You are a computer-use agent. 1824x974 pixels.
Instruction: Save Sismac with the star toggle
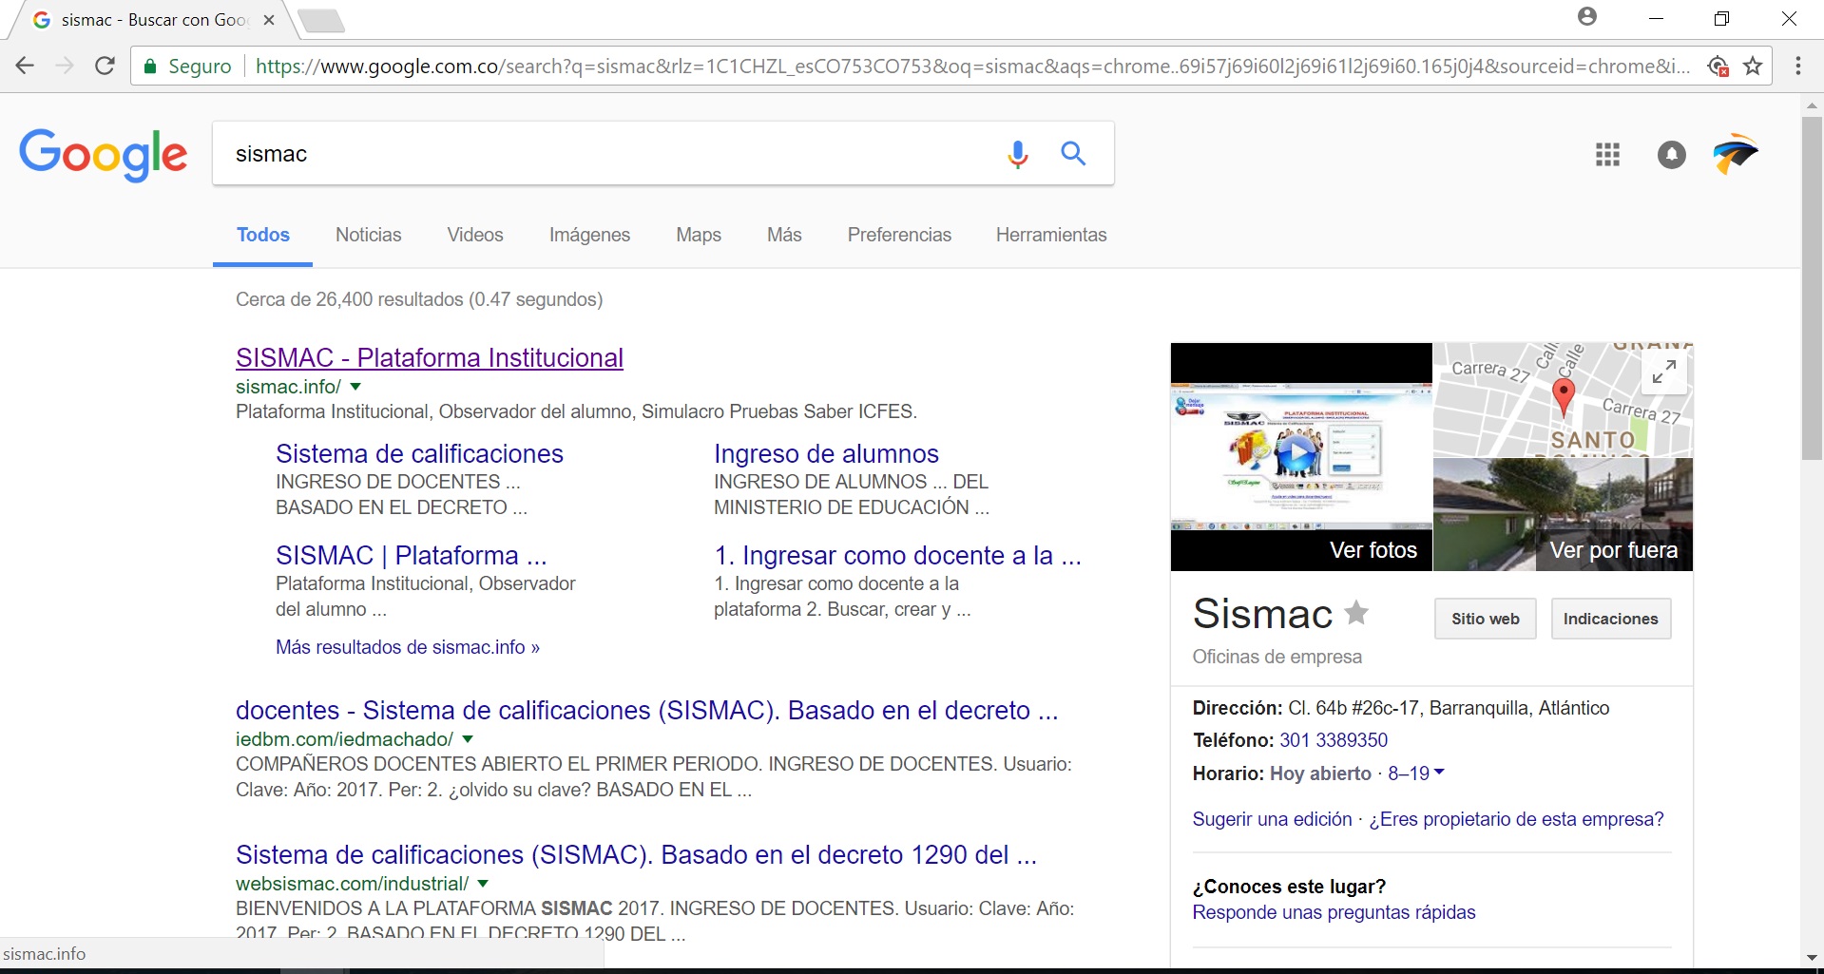[1356, 613]
